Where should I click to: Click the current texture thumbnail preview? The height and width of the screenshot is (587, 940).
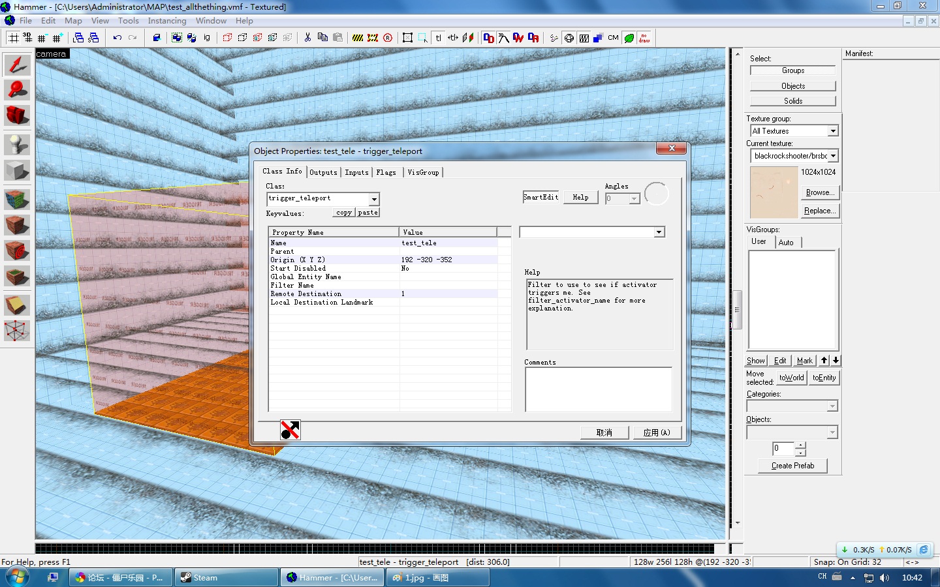tap(774, 192)
